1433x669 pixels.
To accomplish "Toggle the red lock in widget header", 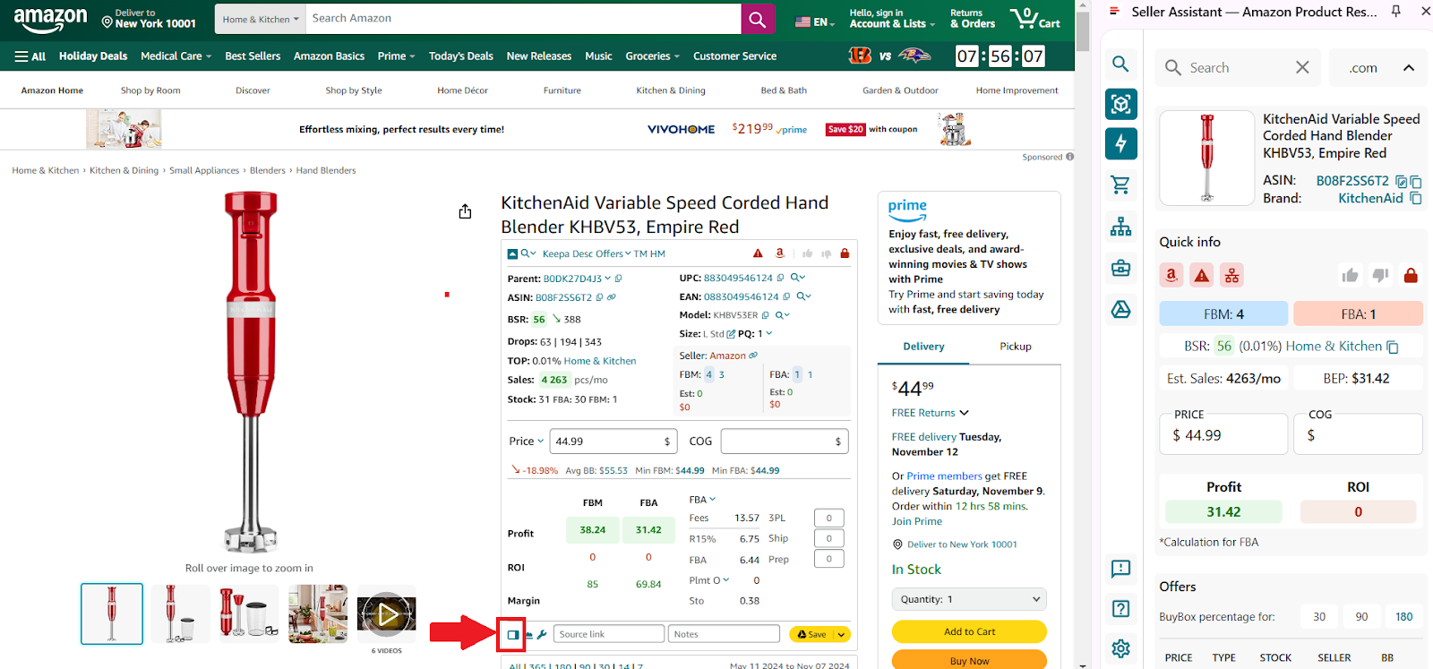I will pyautogui.click(x=845, y=253).
